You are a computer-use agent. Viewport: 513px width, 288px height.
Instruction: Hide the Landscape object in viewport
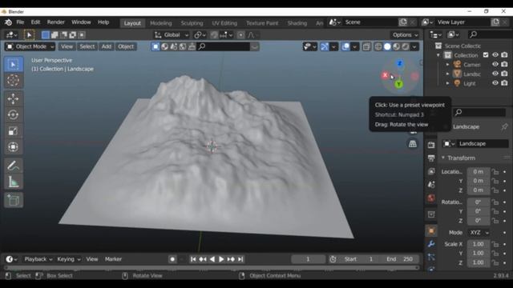(495, 74)
